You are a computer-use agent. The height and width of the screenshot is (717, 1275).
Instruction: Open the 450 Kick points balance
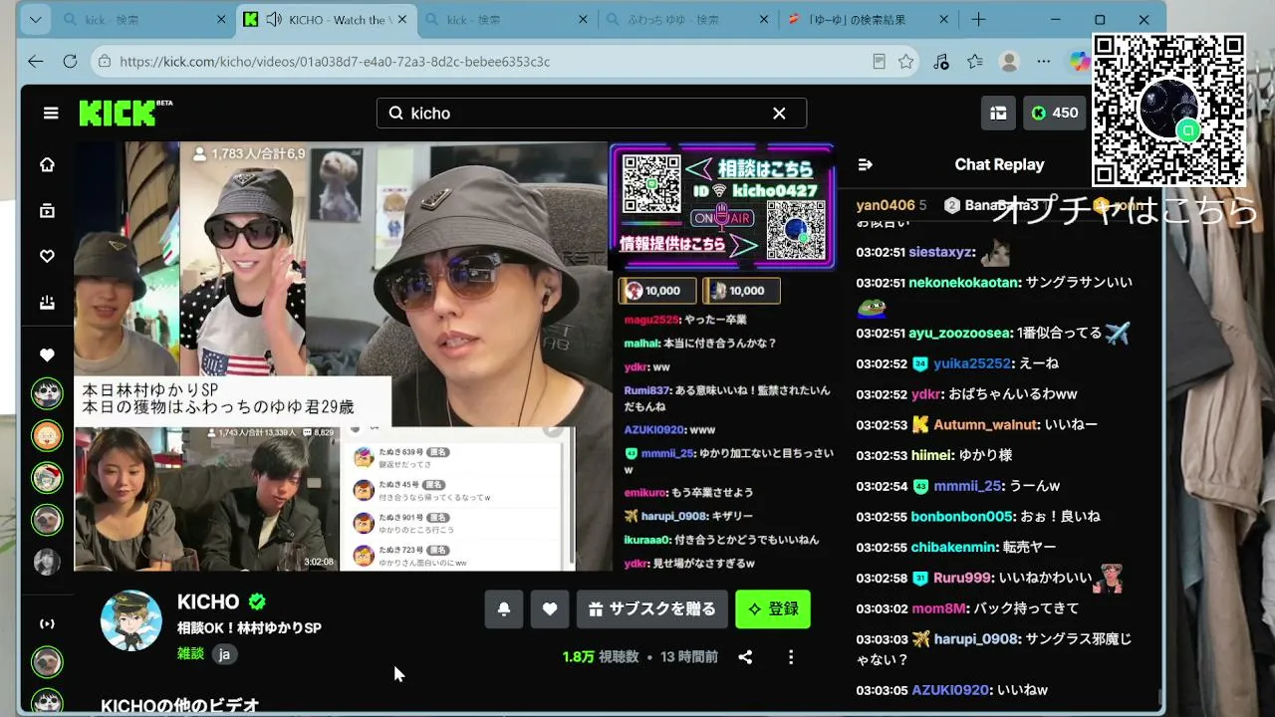point(1054,114)
